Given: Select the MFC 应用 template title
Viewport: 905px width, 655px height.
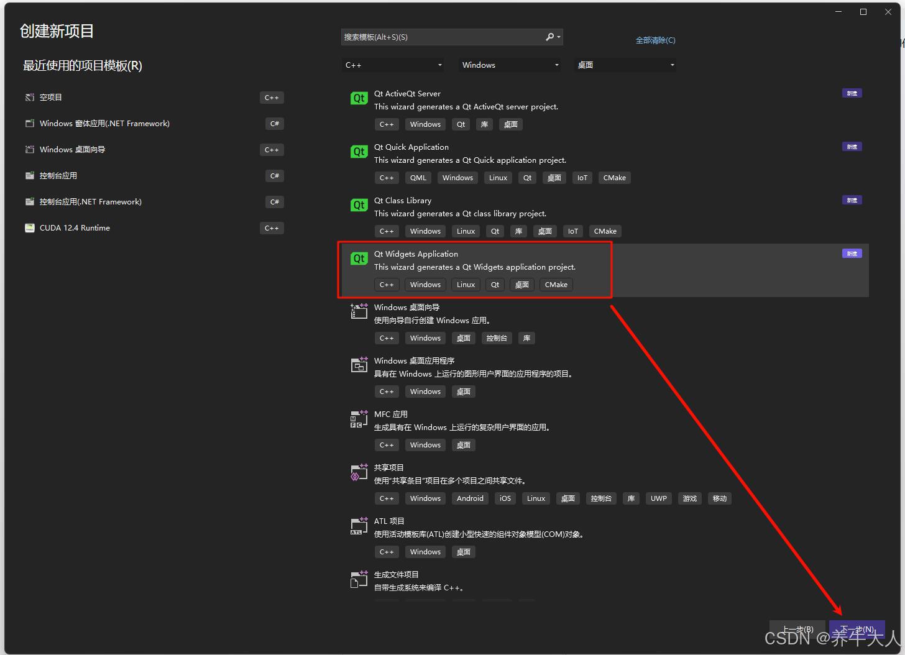Looking at the screenshot, I should click(x=391, y=415).
